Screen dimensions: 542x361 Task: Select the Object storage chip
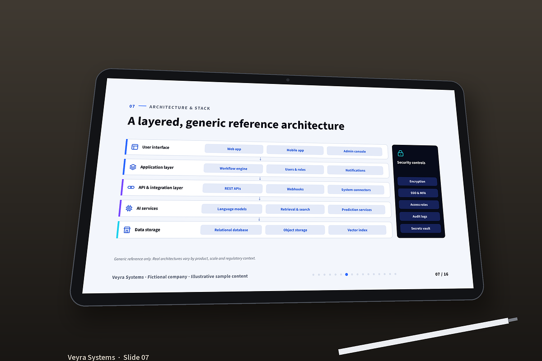point(295,230)
